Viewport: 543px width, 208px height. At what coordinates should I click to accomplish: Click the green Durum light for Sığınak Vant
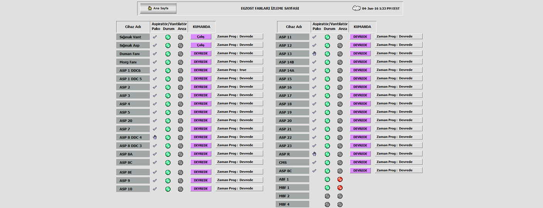click(x=168, y=37)
